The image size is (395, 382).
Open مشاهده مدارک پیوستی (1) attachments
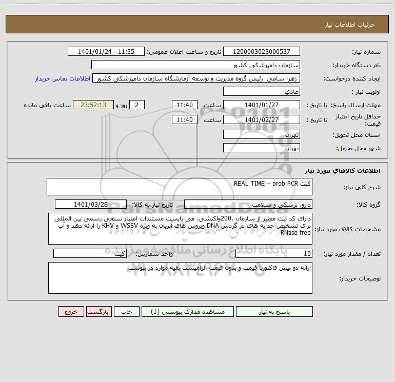188,311
